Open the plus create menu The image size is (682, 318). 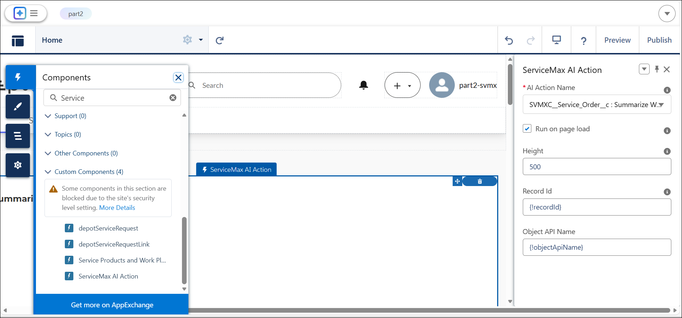tap(402, 85)
